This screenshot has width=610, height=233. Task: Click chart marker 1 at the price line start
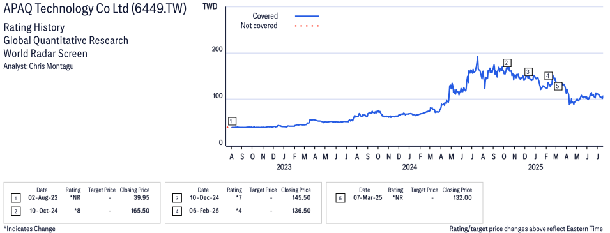click(233, 121)
